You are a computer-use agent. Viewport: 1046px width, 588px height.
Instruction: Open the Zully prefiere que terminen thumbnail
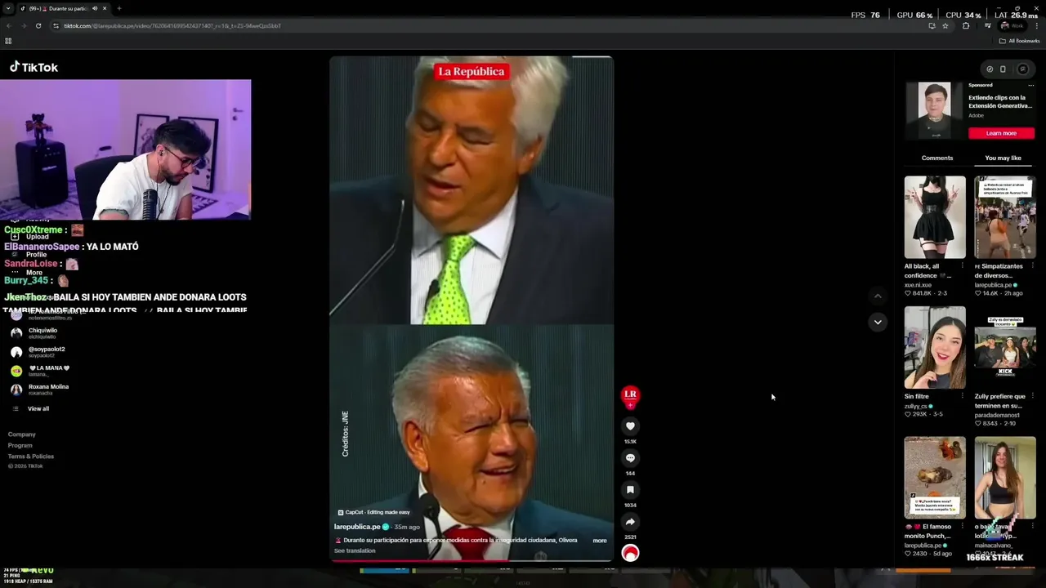tap(1005, 347)
